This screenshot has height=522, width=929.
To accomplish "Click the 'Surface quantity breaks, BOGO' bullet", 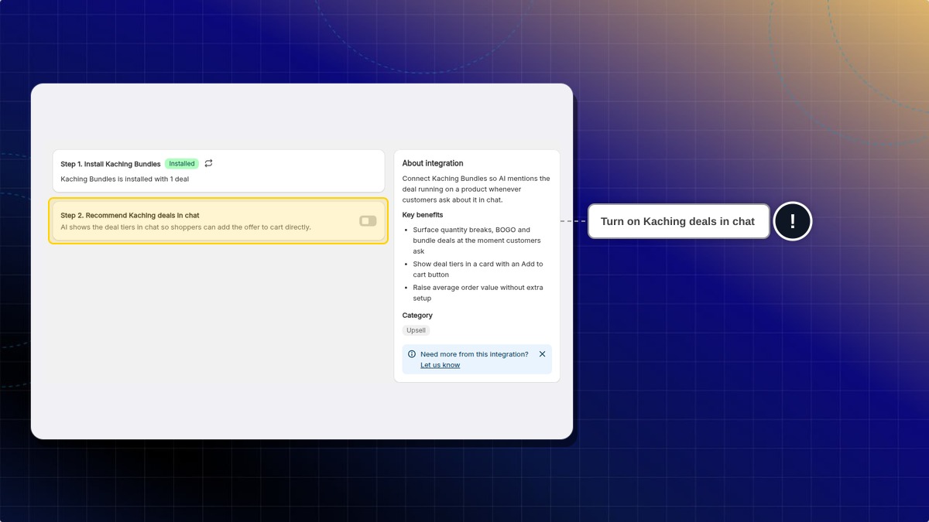I will point(477,241).
